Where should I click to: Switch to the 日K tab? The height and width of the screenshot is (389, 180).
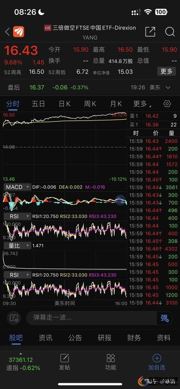click(64, 104)
